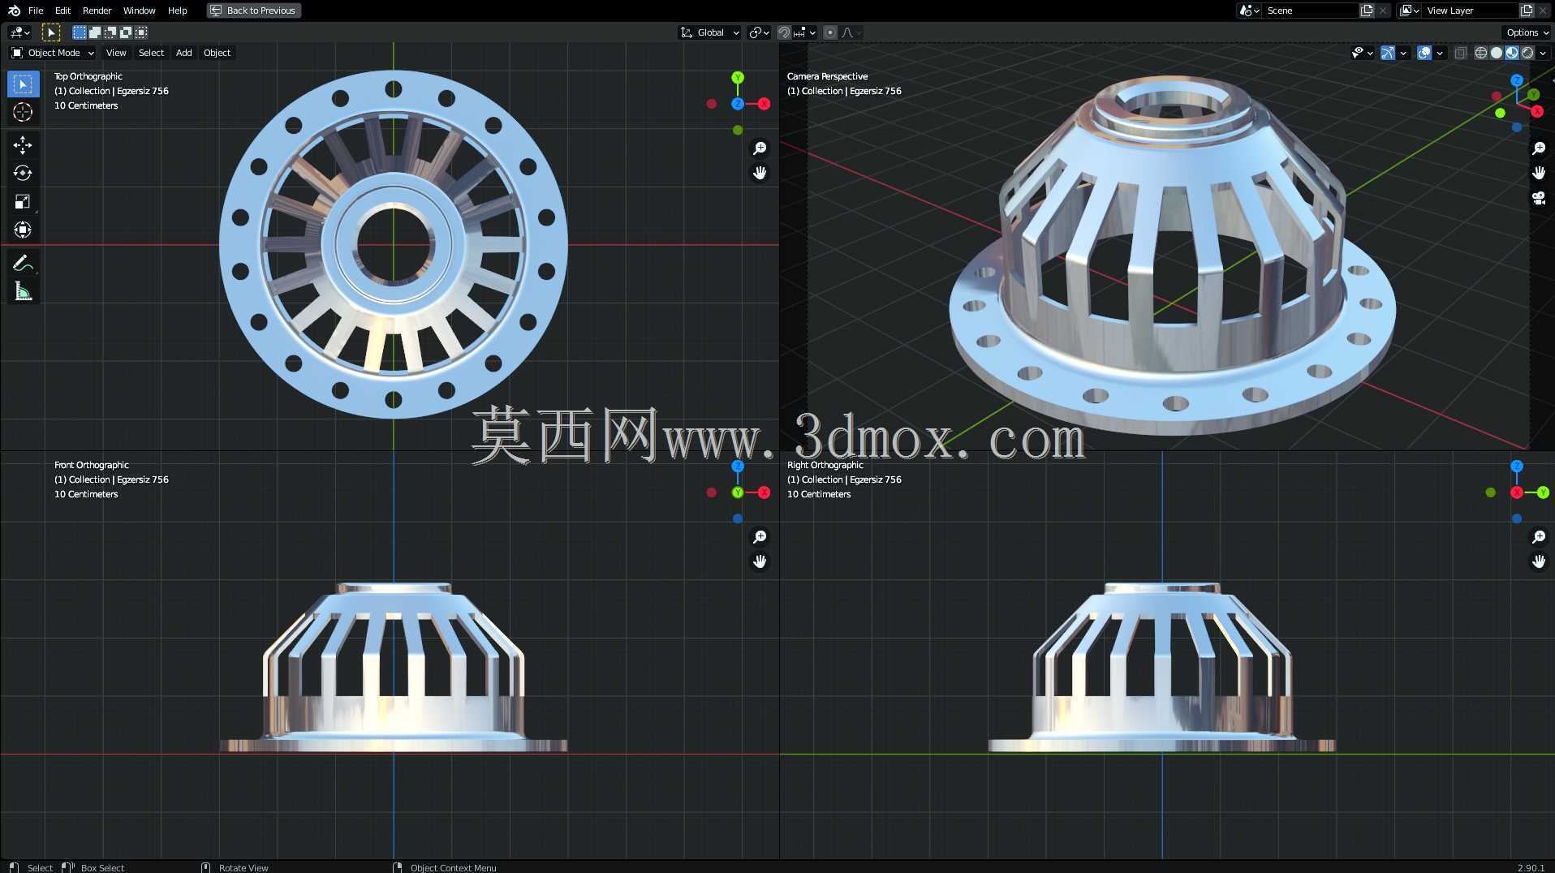Edit the Scene name field
The image size is (1555, 873).
point(1311,11)
